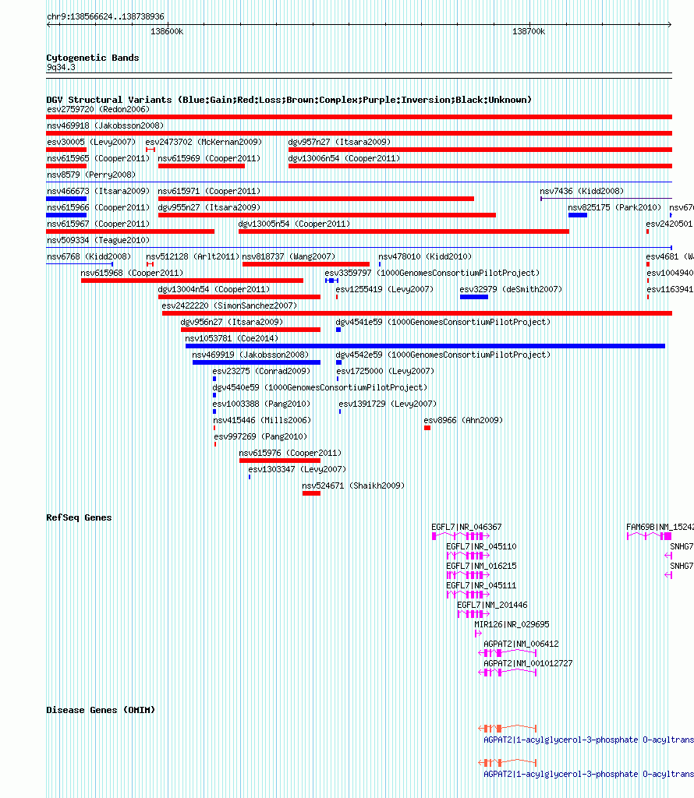This screenshot has width=694, height=798.
Task: Select esv997269 (Pang2010) label
Action: point(260,436)
